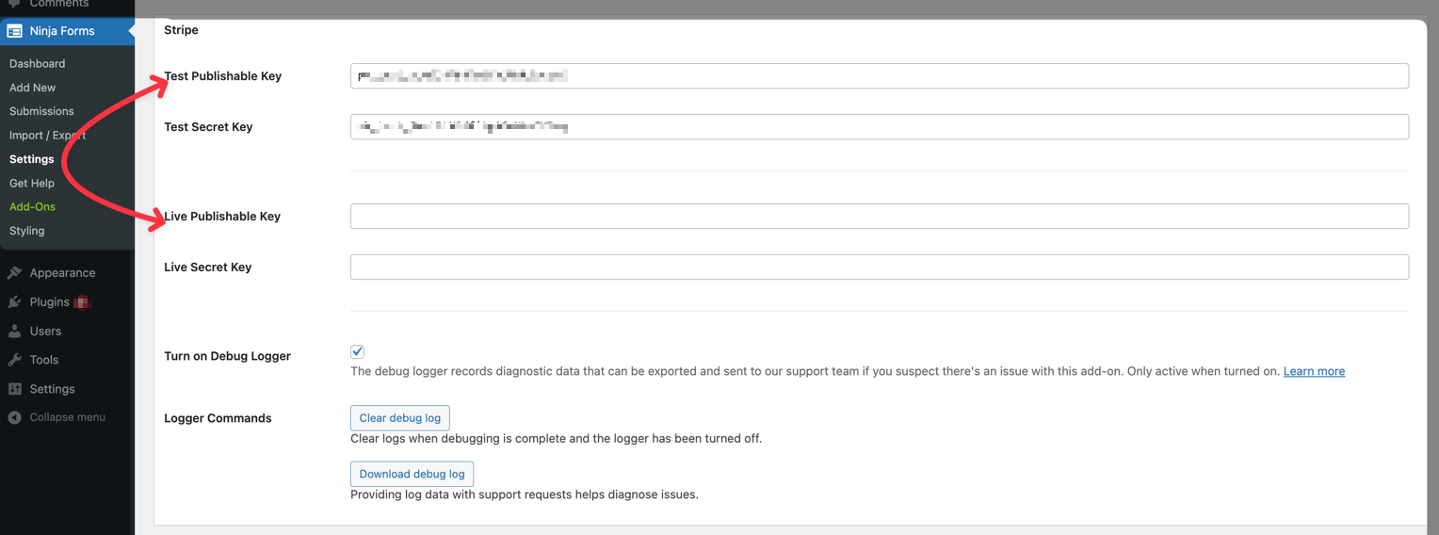Click the Plugins plug icon
This screenshot has width=1439, height=535.
pyautogui.click(x=14, y=302)
